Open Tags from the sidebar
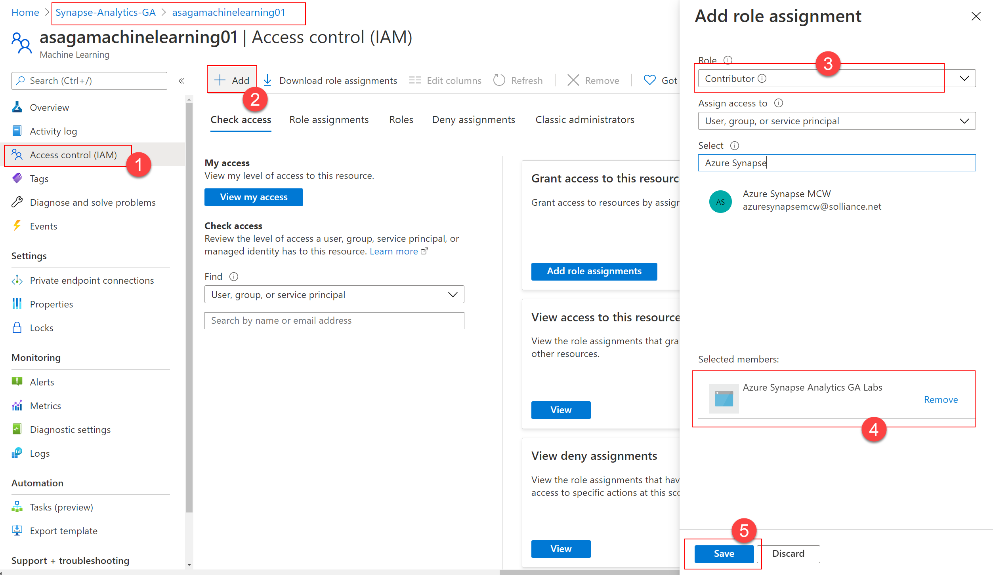Image resolution: width=993 pixels, height=575 pixels. pos(39,178)
